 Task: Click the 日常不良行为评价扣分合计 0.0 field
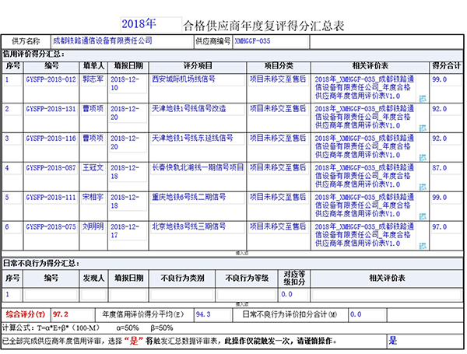(x=367, y=314)
